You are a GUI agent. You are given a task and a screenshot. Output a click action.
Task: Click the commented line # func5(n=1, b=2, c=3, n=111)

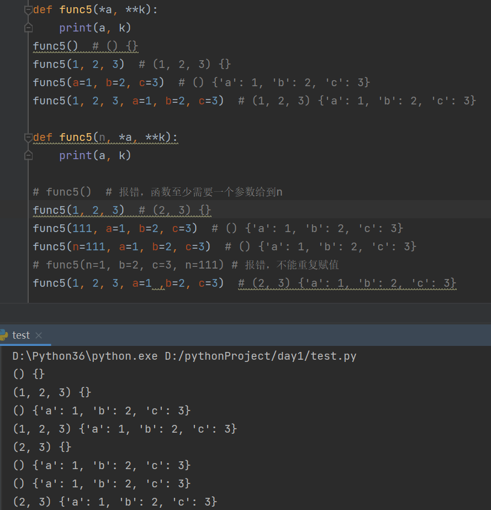[x=186, y=265]
